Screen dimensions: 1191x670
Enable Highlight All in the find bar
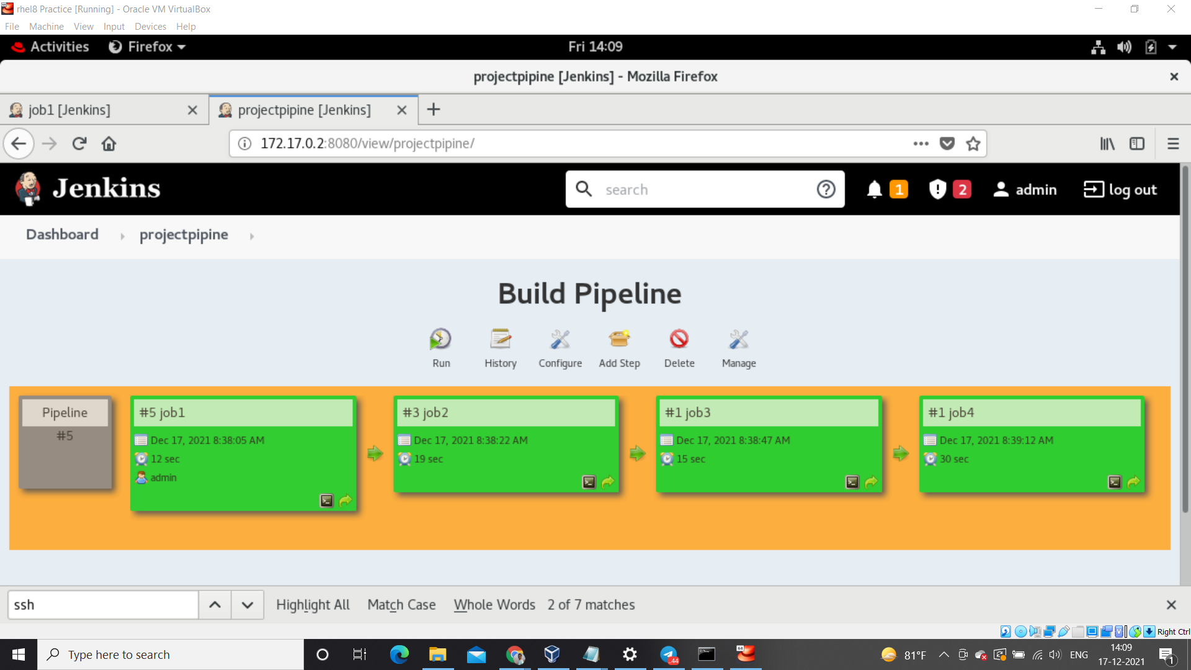click(x=313, y=605)
